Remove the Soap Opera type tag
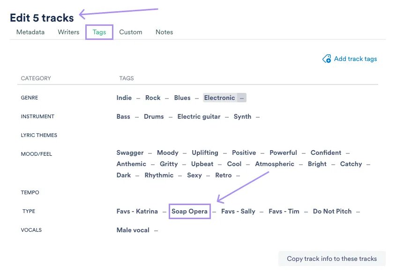 [x=214, y=211]
